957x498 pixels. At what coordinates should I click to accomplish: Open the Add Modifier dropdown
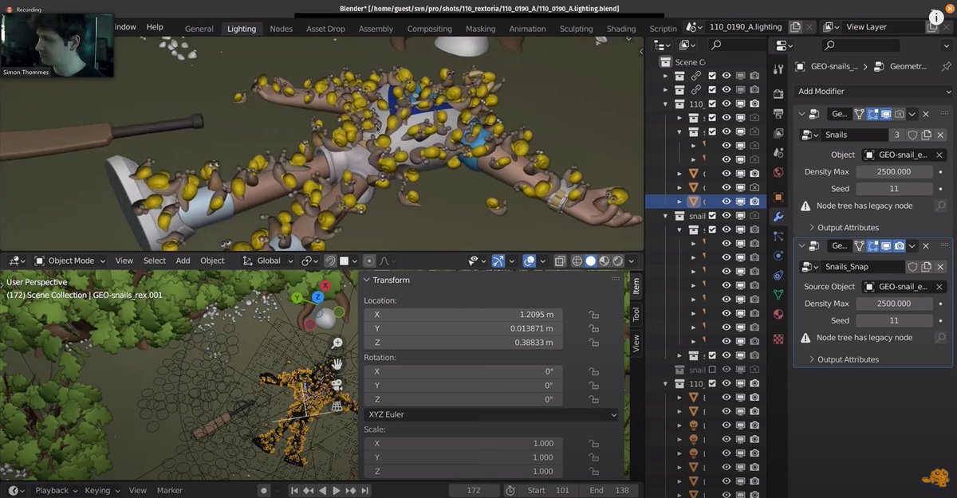874,91
